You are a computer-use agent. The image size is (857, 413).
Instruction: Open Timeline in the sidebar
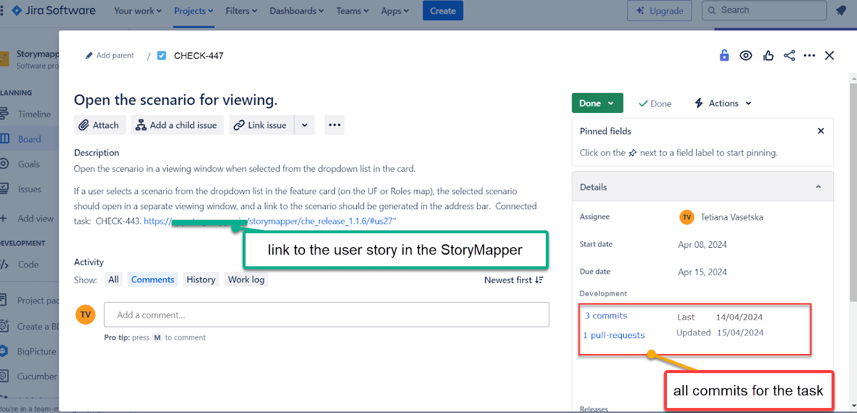[34, 114]
